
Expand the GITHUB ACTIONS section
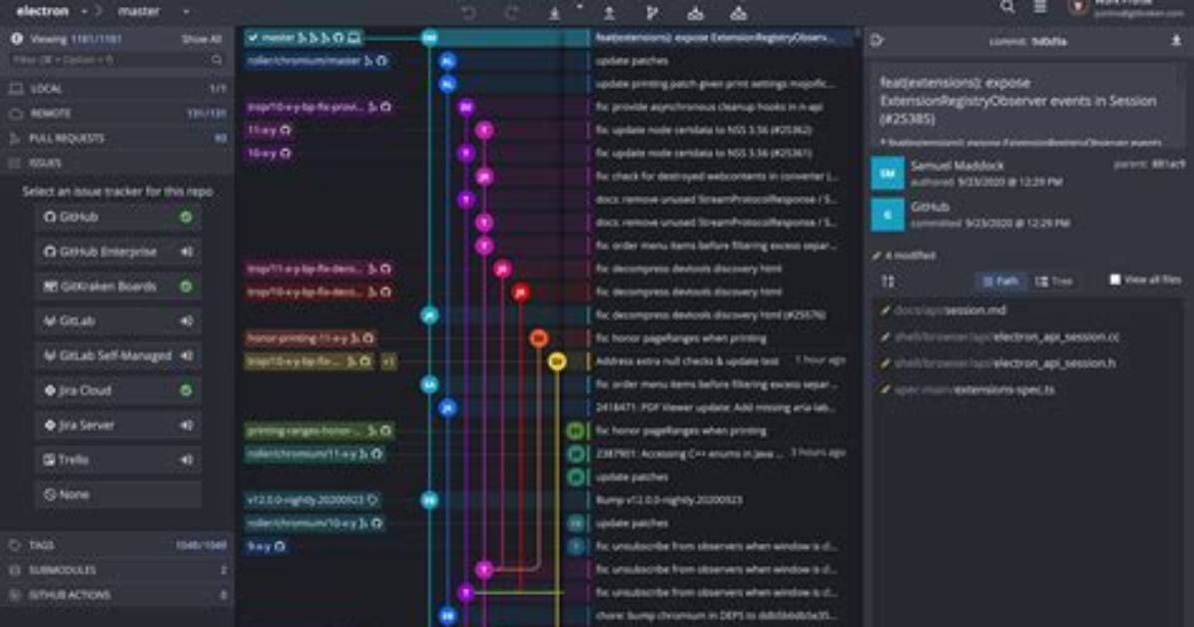[x=117, y=595]
